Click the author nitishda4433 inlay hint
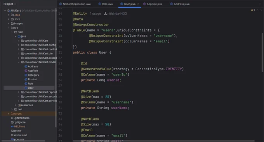Viewport: 264px width, 142px height. pos(116,14)
